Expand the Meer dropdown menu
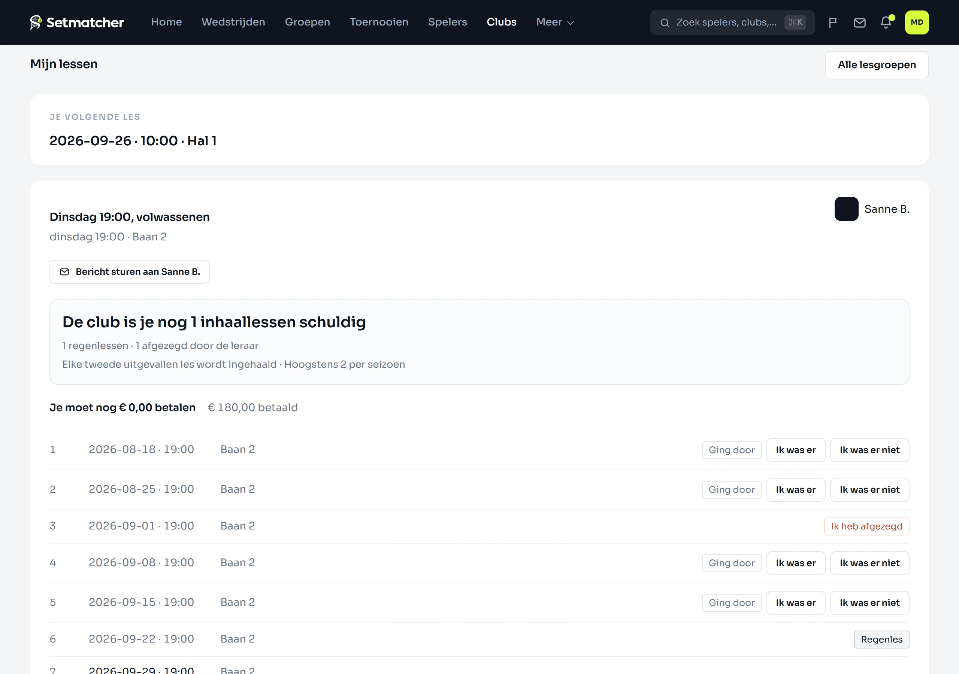This screenshot has height=674, width=959. [555, 22]
